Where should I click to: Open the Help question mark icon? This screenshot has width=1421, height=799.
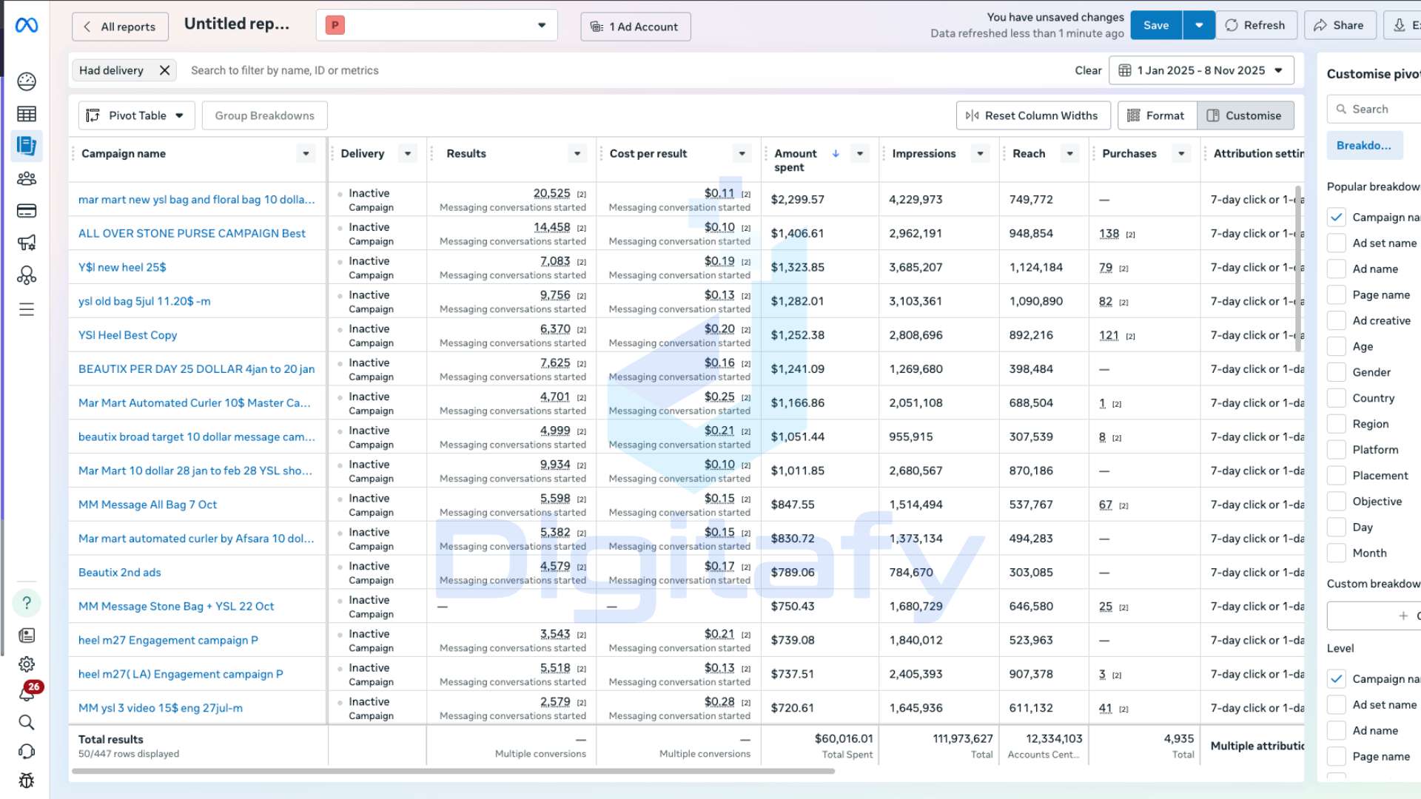tap(27, 603)
